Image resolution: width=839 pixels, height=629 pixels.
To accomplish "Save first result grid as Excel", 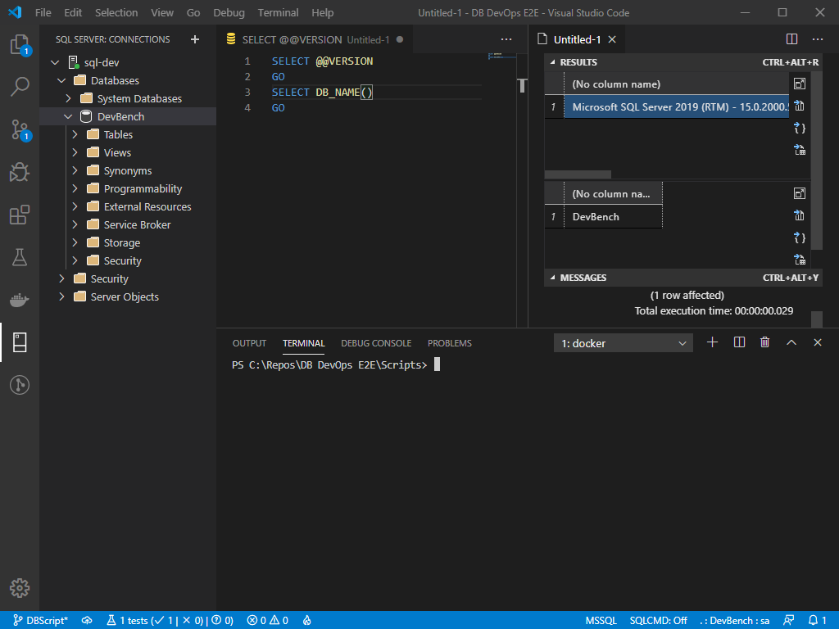I will pyautogui.click(x=800, y=150).
